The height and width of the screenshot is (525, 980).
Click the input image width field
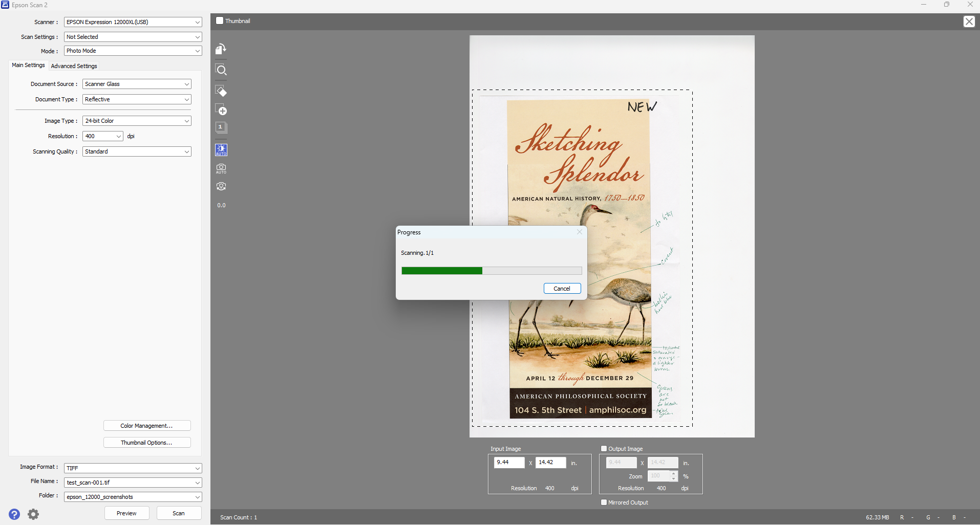point(509,463)
